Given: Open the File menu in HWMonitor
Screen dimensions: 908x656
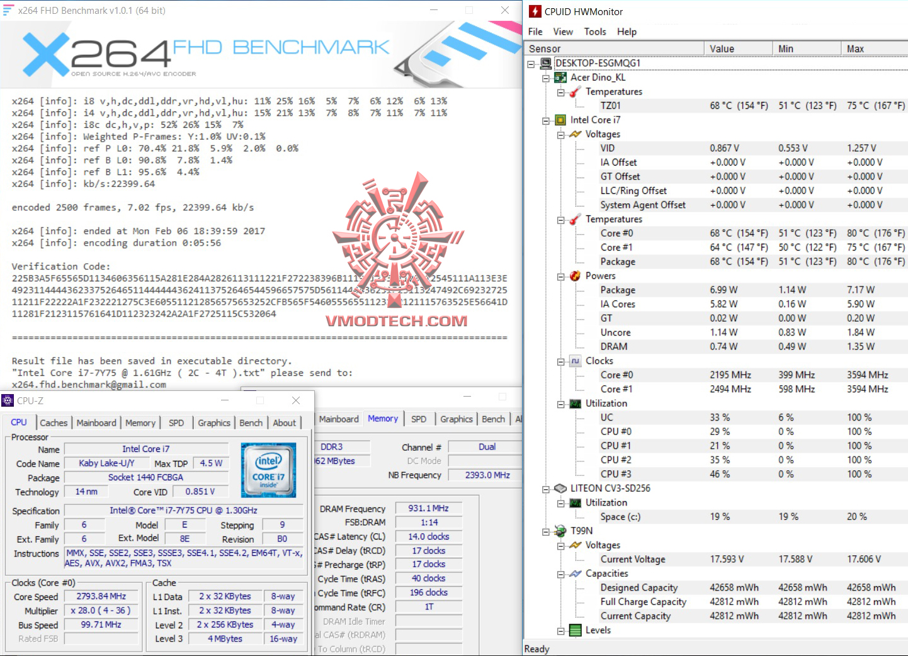Looking at the screenshot, I should point(535,31).
